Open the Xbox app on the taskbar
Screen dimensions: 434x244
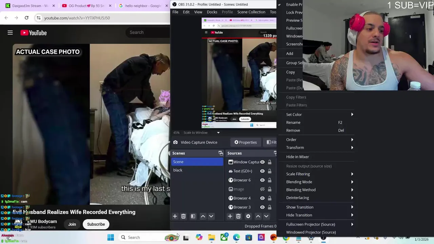224,237
